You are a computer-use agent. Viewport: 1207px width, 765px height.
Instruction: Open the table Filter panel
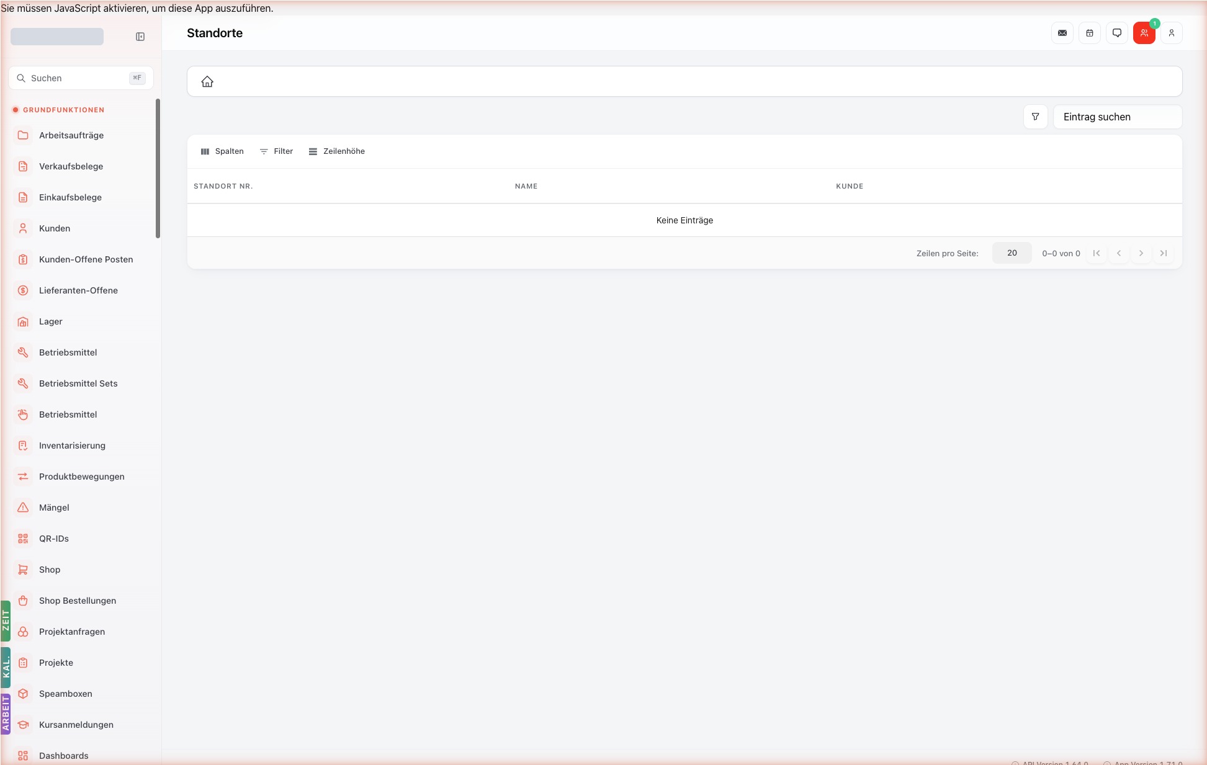coord(276,151)
